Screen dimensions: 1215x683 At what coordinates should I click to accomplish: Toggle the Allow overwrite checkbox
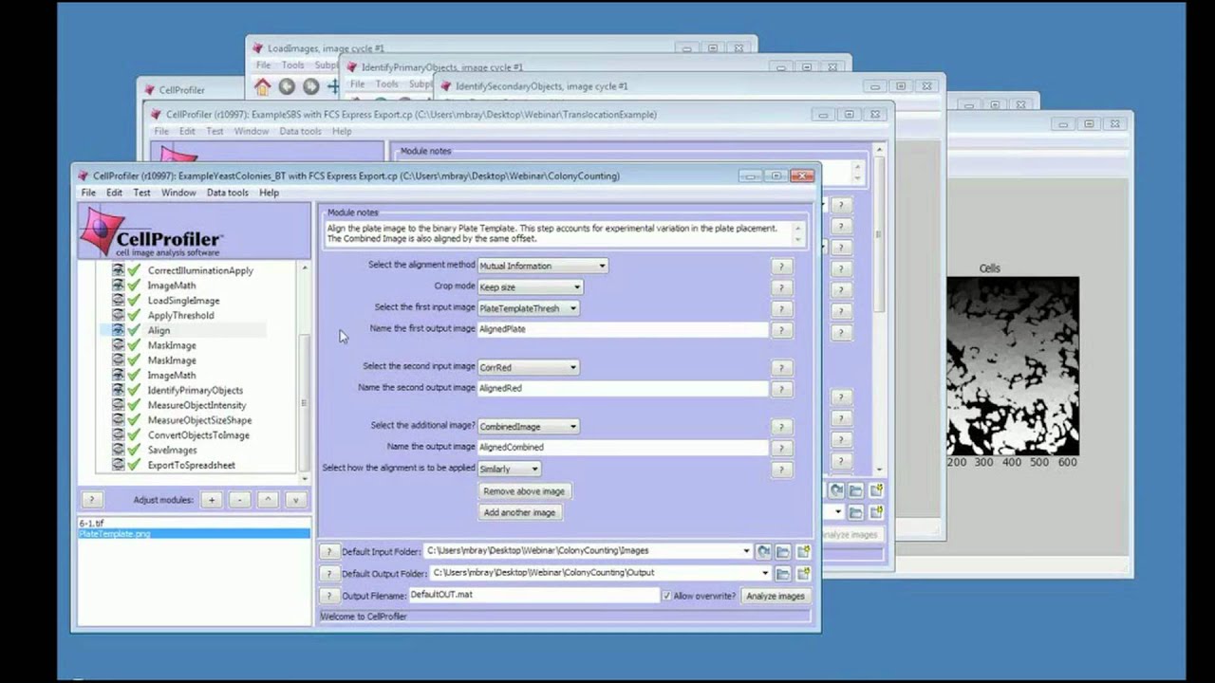point(666,596)
